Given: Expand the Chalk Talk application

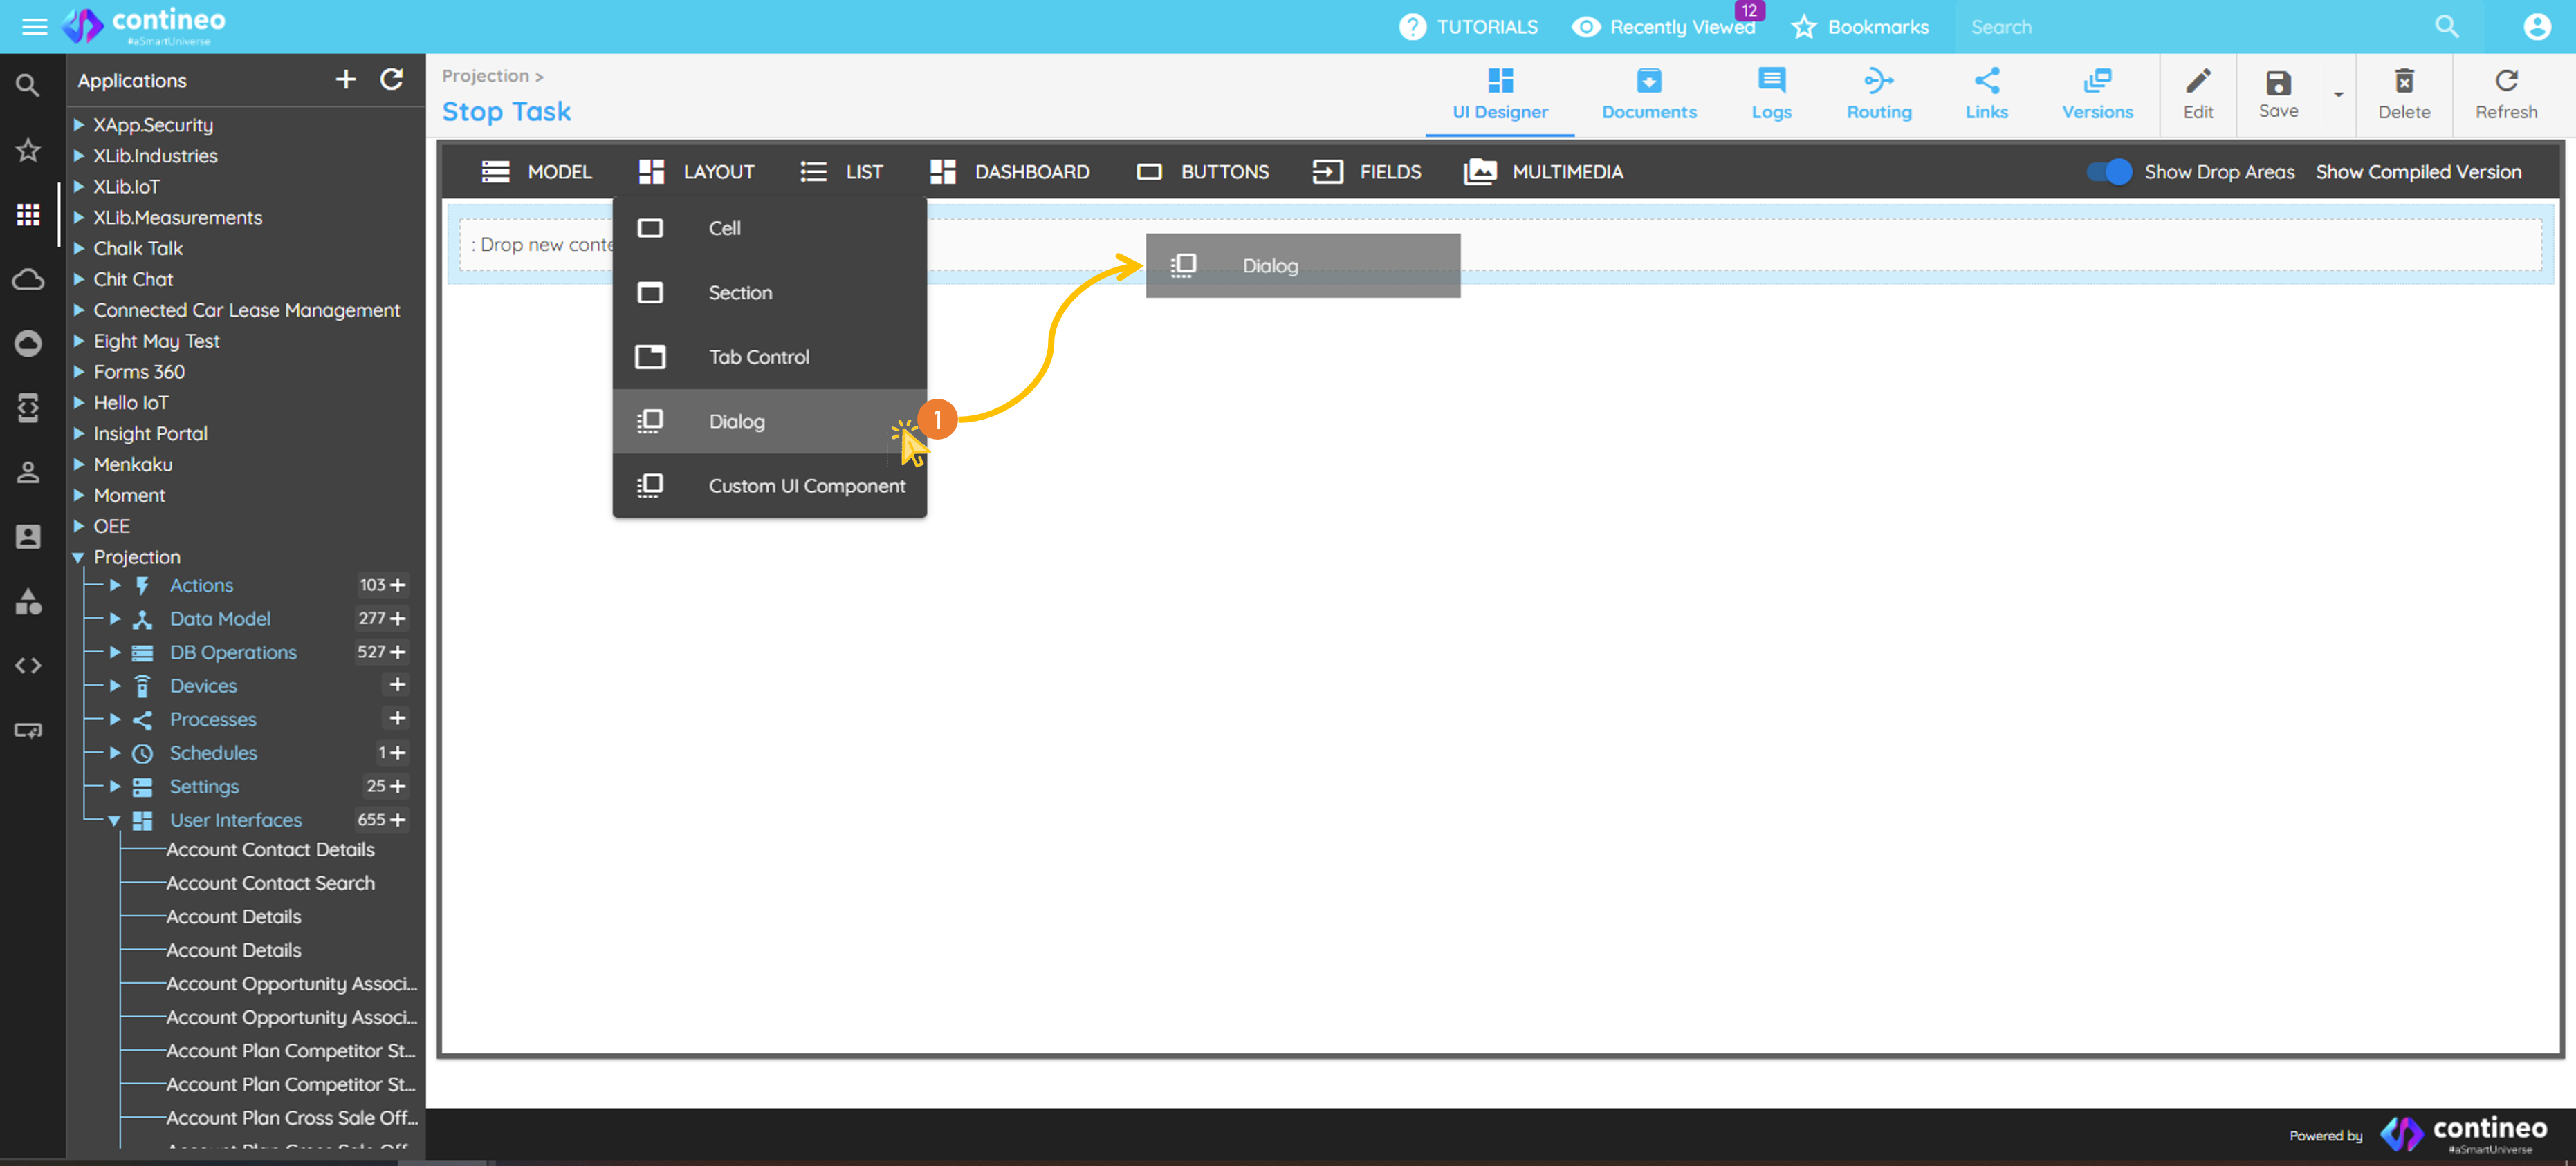Looking at the screenshot, I should pyautogui.click(x=78, y=249).
